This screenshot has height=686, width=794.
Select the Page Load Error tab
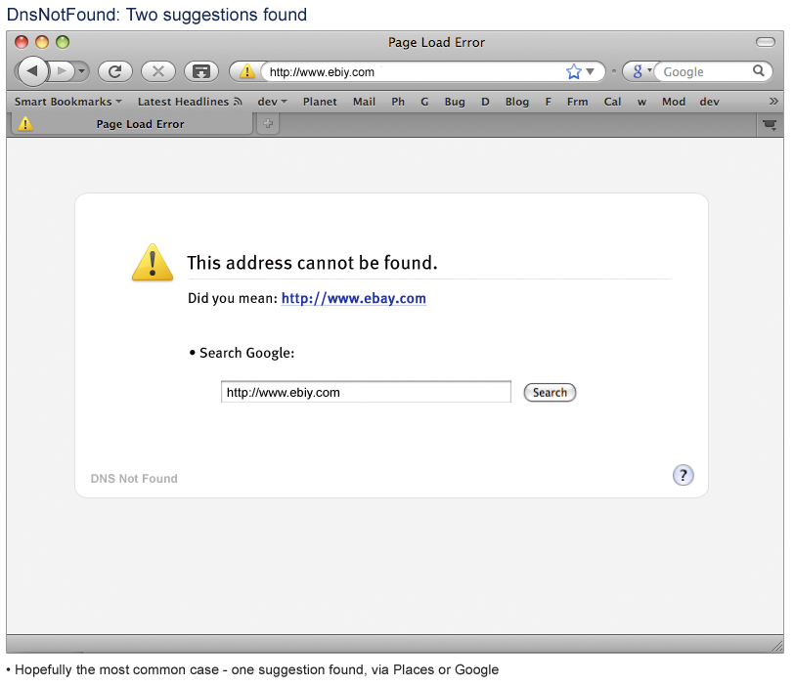point(140,124)
